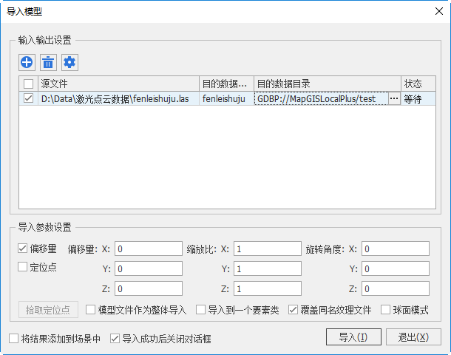Enable 导入到一个要素类 checkbox
451x355 pixels.
[x=200, y=310]
